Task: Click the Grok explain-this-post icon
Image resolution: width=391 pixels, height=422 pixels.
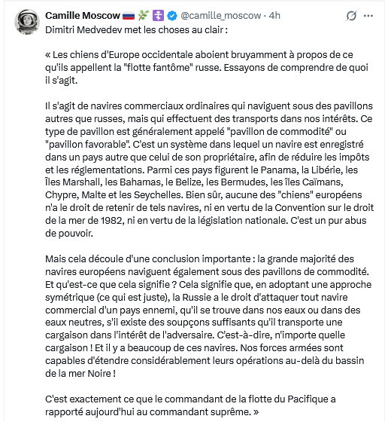Action: point(351,16)
